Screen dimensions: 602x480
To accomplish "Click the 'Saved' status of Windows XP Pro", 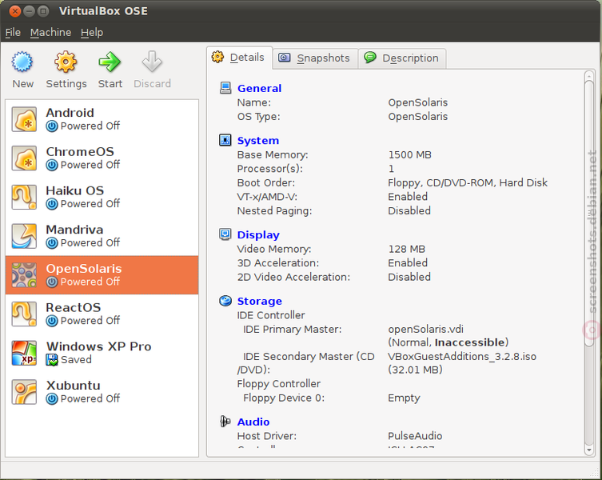I will click(x=76, y=360).
